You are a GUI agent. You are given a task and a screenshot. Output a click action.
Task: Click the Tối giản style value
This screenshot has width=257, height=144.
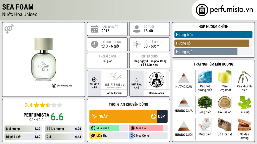(107, 61)
